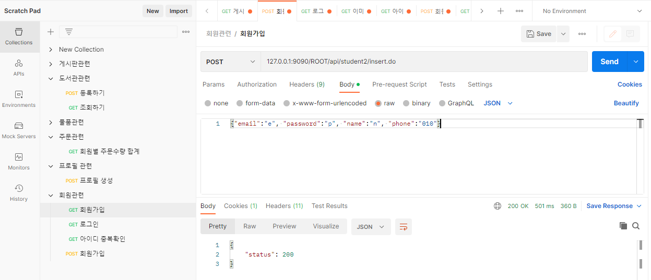The height and width of the screenshot is (280, 651).
Task: Click the plus icon to create a collection
Action: click(x=51, y=32)
